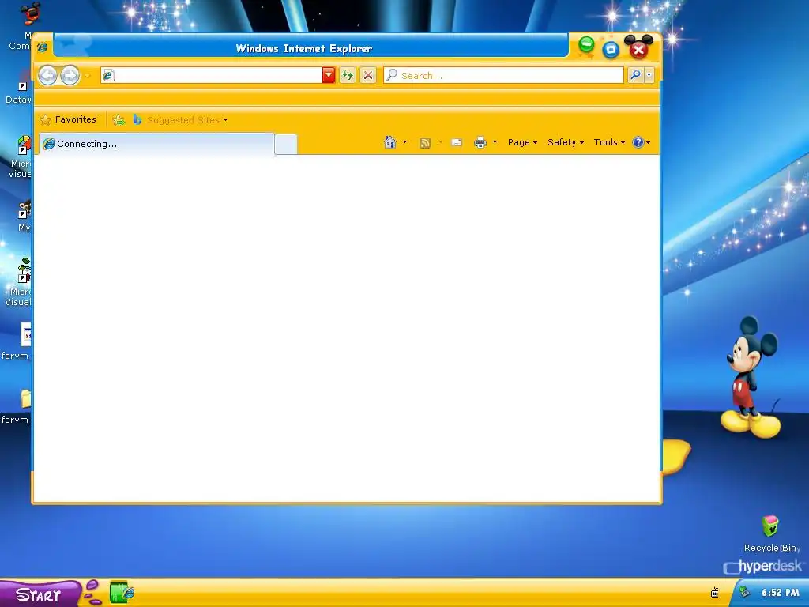
Task: Click the Home page icon
Action: coord(390,142)
